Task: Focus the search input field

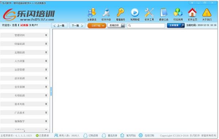Action: point(146,26)
